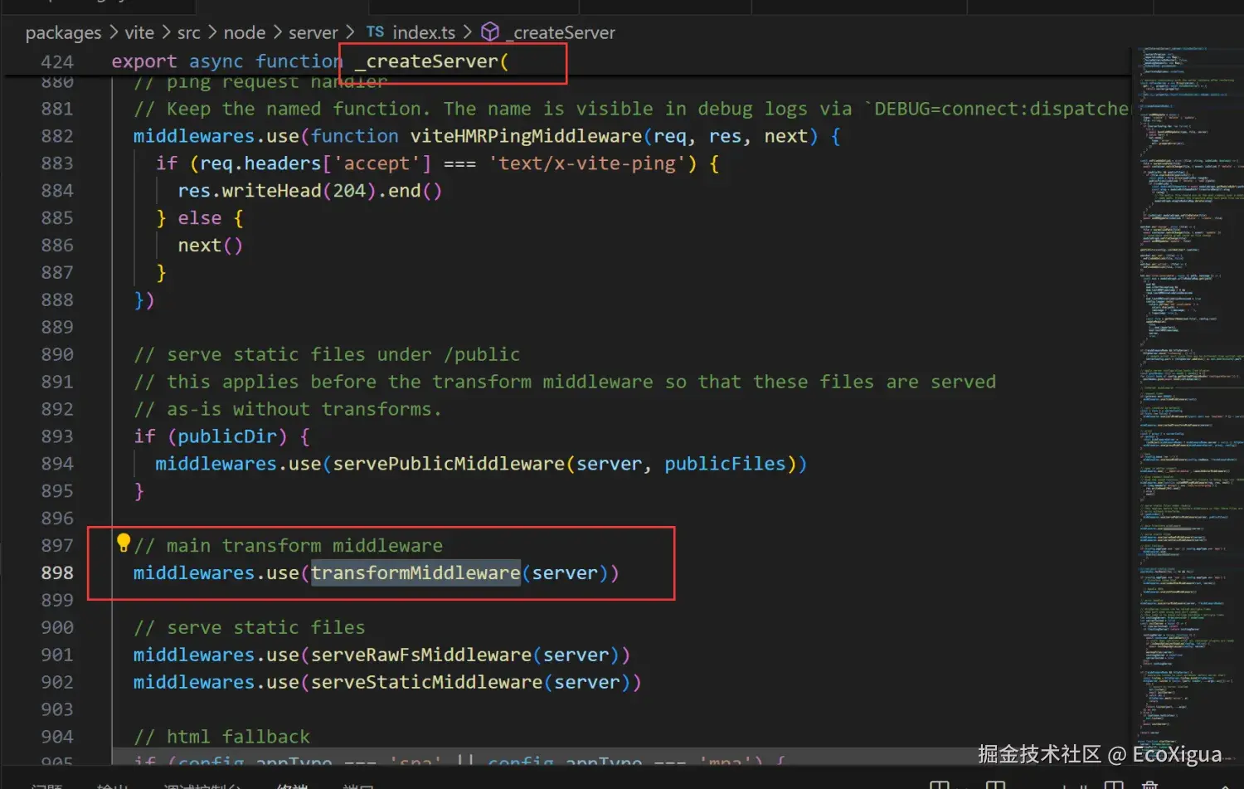Click 'serveRawFsMiddleware' call

tap(421, 655)
